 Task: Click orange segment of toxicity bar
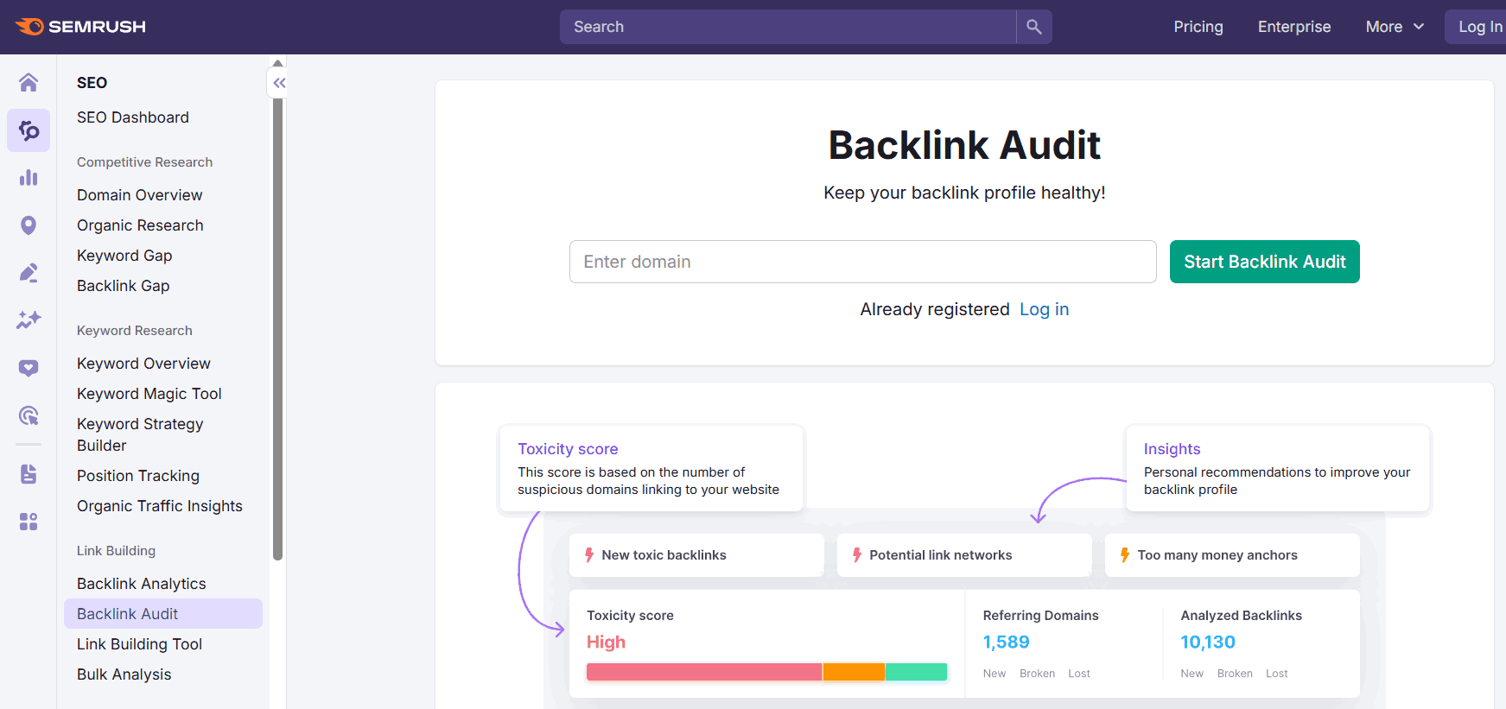(x=854, y=672)
